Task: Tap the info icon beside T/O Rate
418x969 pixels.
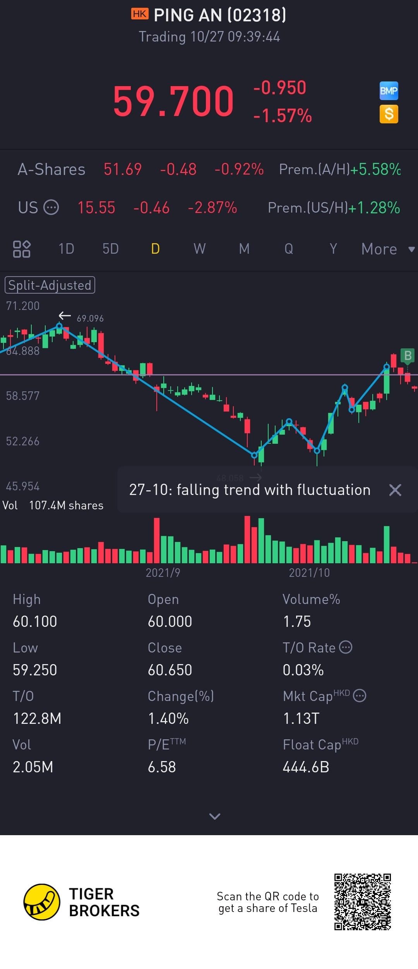Action: tap(346, 647)
